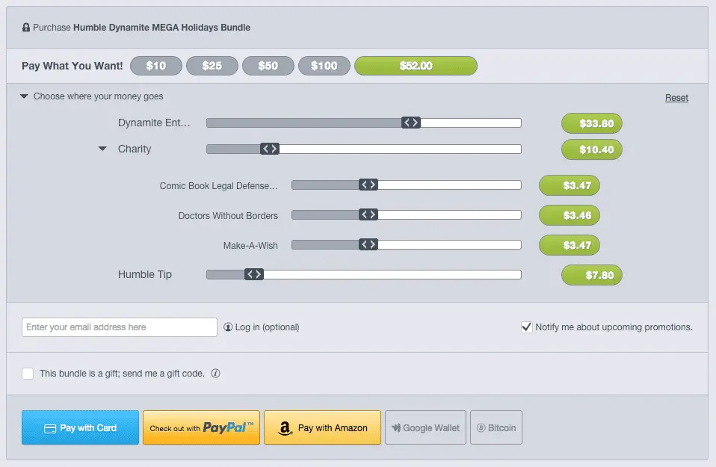Click the Dynamite Ent… label
Screen dimensions: 716x467
pyautogui.click(x=154, y=123)
